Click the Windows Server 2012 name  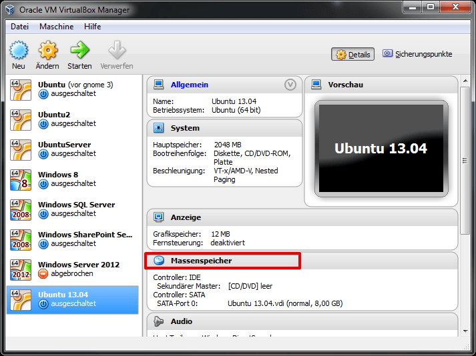[79, 265]
